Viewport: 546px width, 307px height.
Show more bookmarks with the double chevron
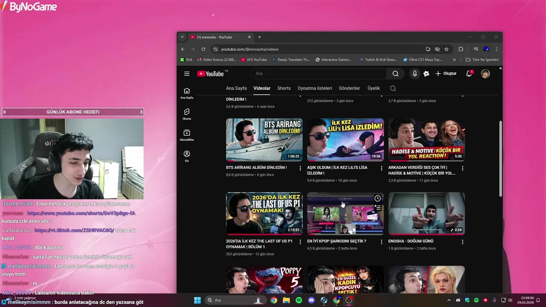pyautogui.click(x=454, y=60)
